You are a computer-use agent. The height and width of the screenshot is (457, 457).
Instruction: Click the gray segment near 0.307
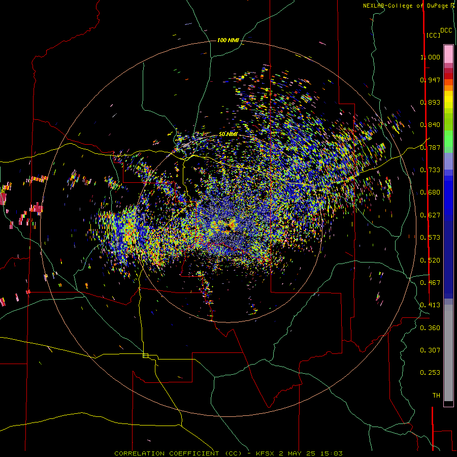448,353
